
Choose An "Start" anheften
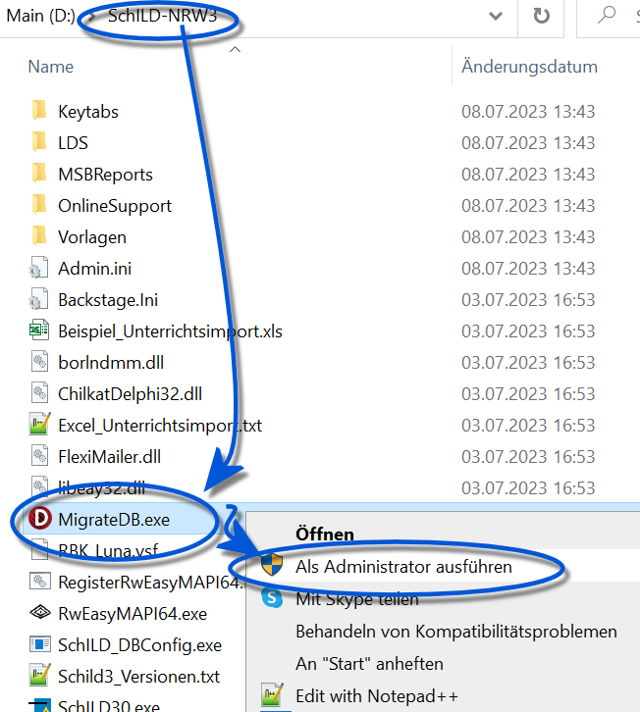pos(369,663)
